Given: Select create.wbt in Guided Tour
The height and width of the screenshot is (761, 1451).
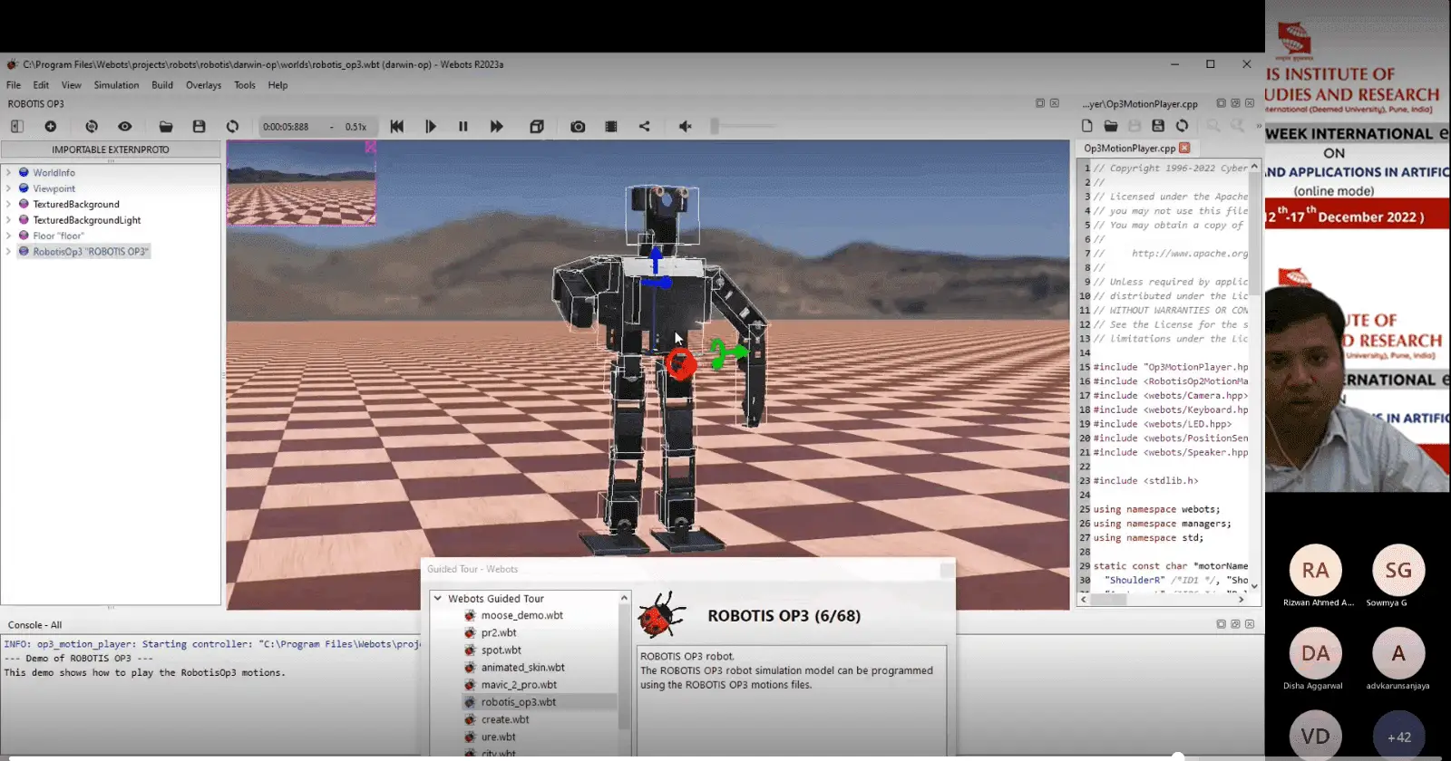Looking at the screenshot, I should [505, 719].
